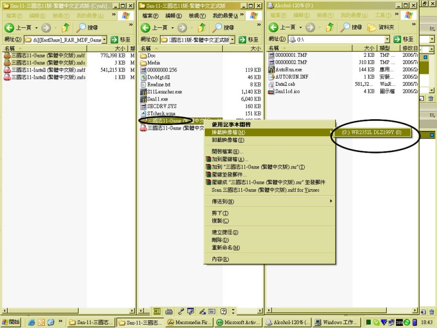Click the 移至 button in the Alcohol-120% window

pos(404,39)
